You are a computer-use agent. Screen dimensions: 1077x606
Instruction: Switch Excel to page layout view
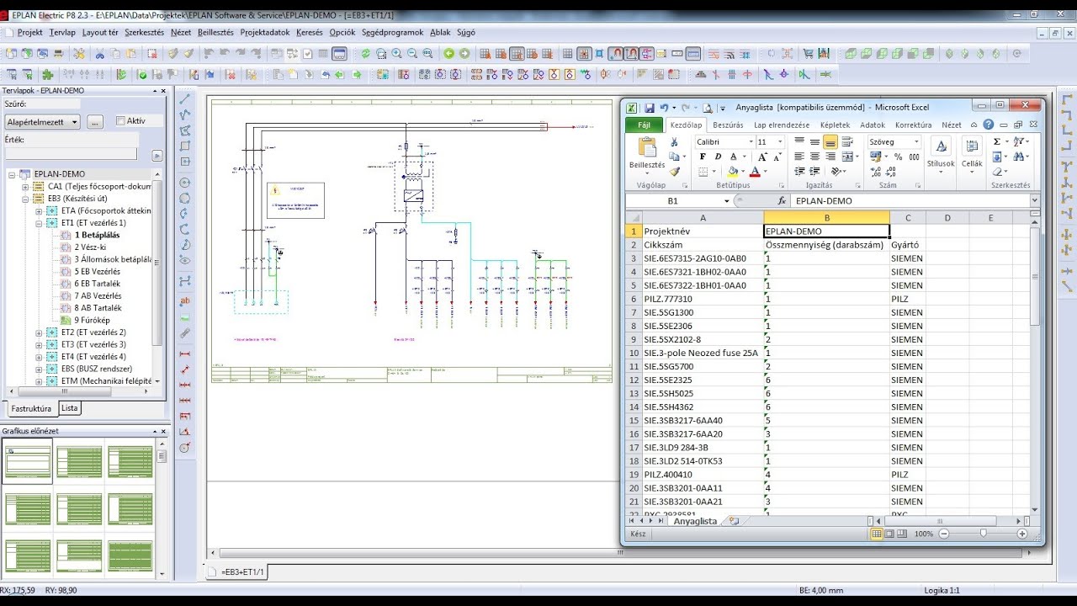pos(890,534)
